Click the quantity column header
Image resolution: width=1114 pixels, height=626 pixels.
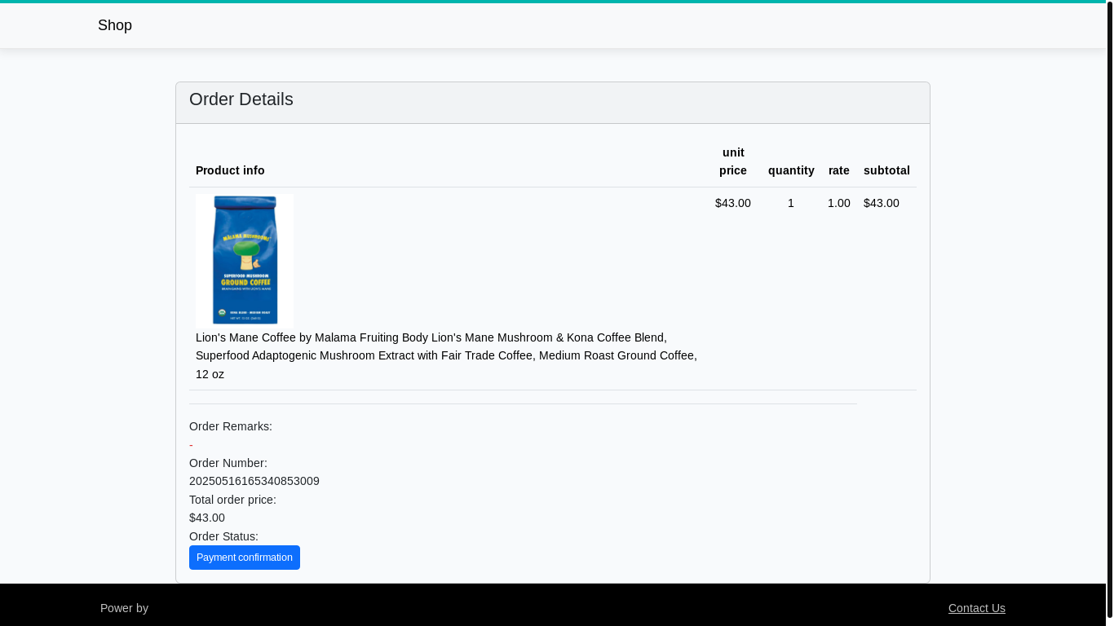[x=791, y=170]
